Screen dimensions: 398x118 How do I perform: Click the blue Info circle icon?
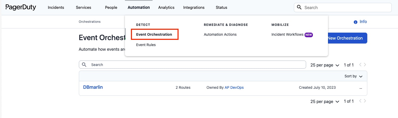click(x=356, y=22)
